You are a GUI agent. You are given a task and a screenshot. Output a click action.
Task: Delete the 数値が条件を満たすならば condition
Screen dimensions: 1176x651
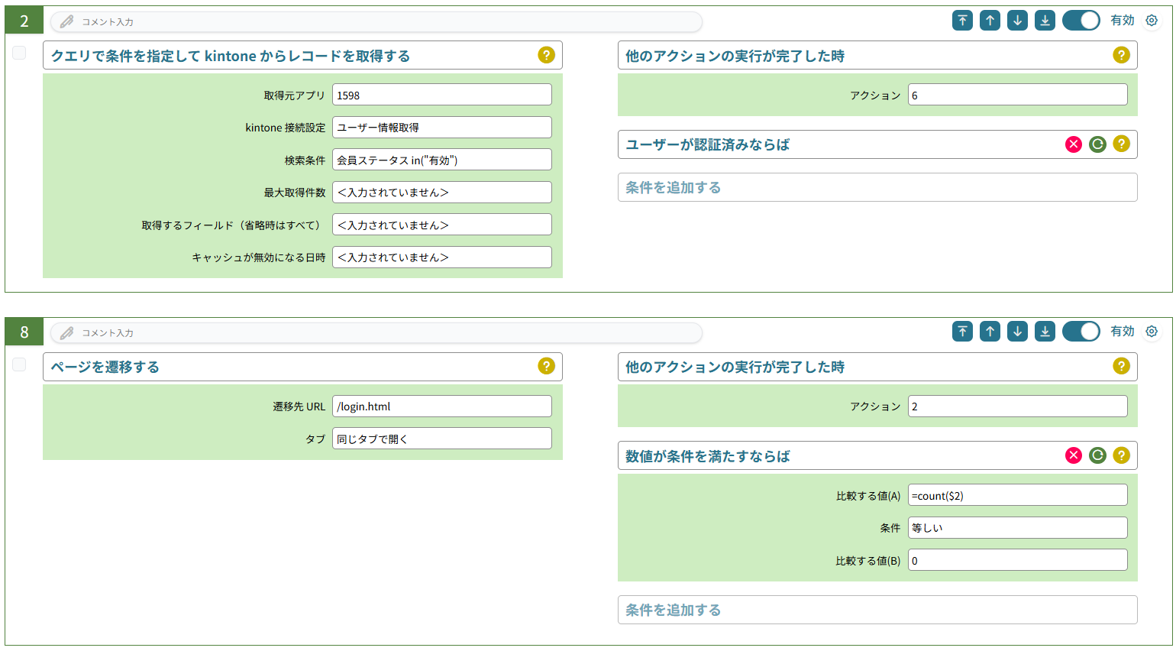point(1074,455)
